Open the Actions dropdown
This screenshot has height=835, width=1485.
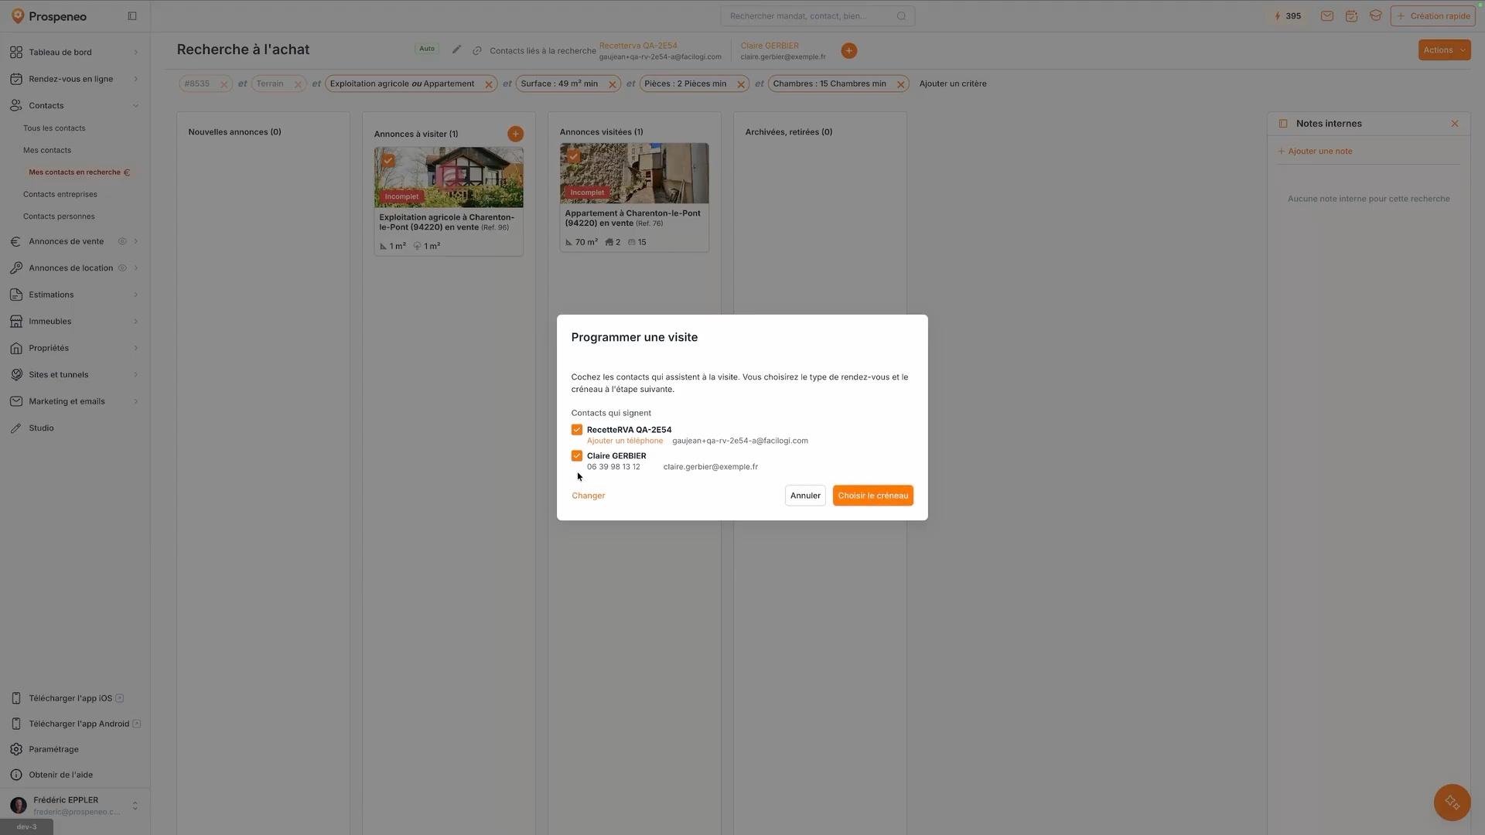(1444, 50)
